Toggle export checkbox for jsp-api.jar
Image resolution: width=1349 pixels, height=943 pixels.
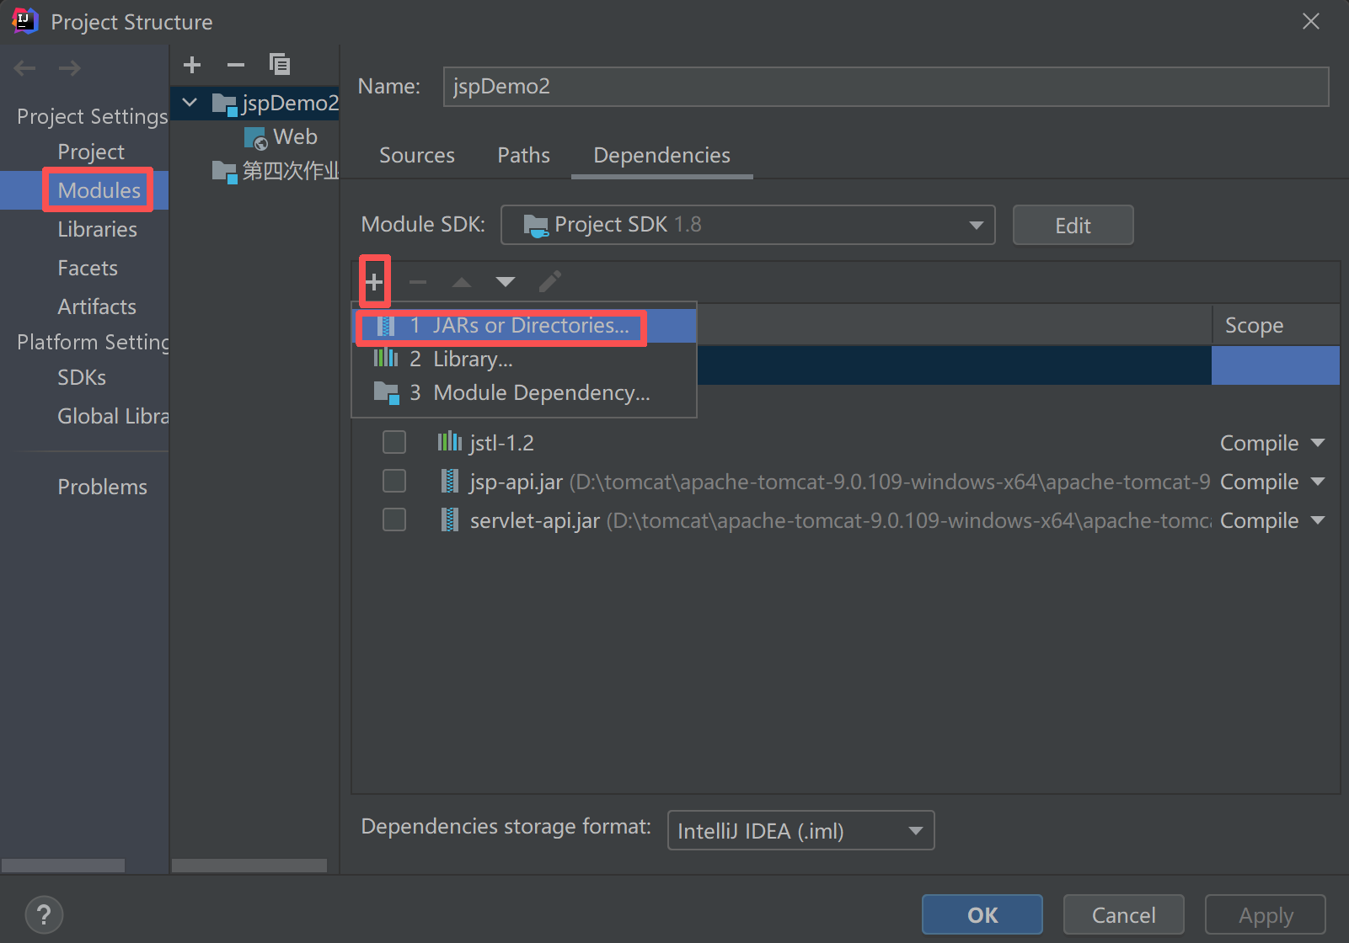pyautogui.click(x=394, y=481)
